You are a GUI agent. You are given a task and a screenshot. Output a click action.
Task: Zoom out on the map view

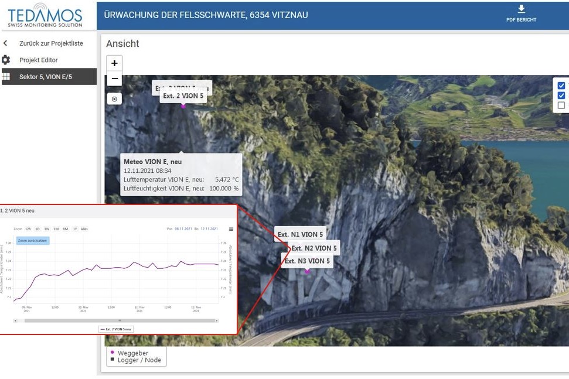(114, 78)
